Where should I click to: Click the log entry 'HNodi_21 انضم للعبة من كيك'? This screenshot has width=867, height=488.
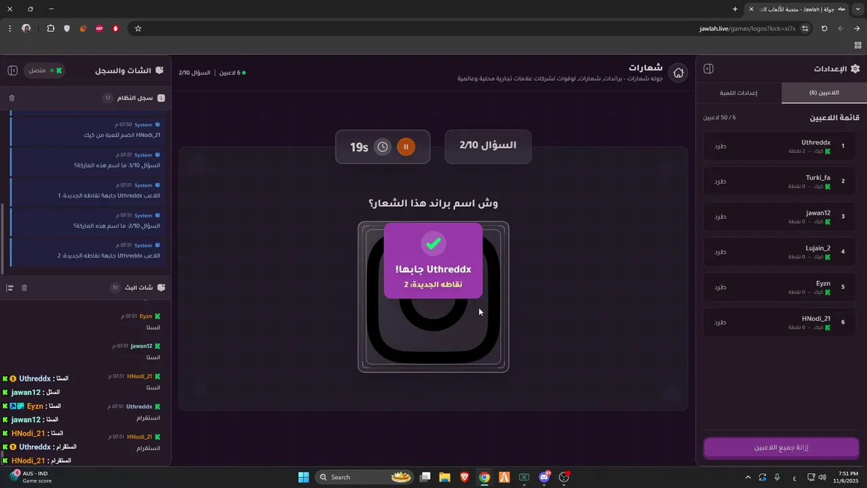click(x=89, y=130)
